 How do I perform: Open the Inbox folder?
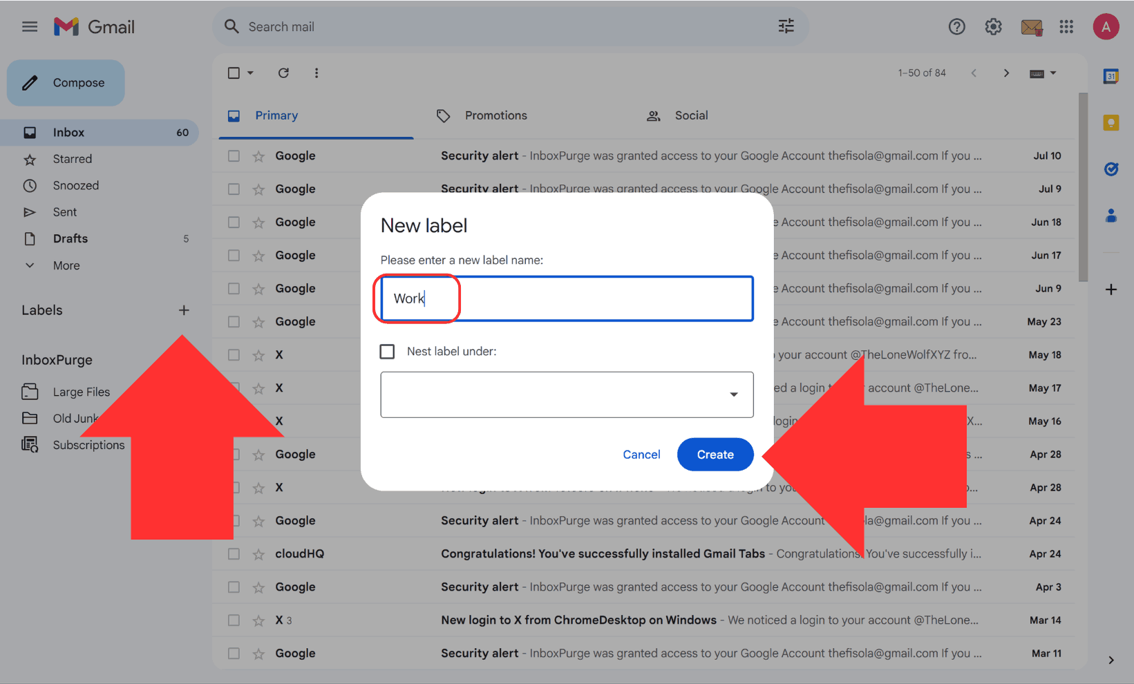(x=100, y=133)
